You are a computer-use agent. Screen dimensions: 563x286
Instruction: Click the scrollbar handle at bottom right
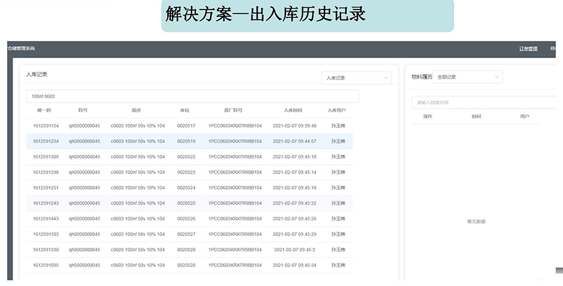coord(559,270)
